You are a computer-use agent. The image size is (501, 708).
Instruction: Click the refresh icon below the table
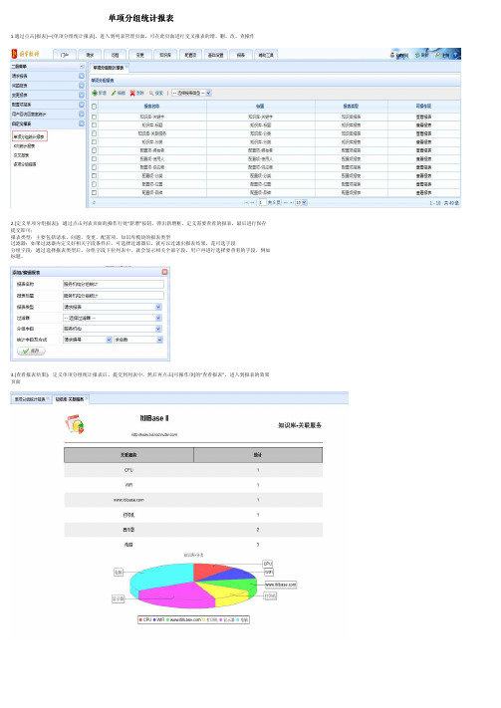coord(94,203)
